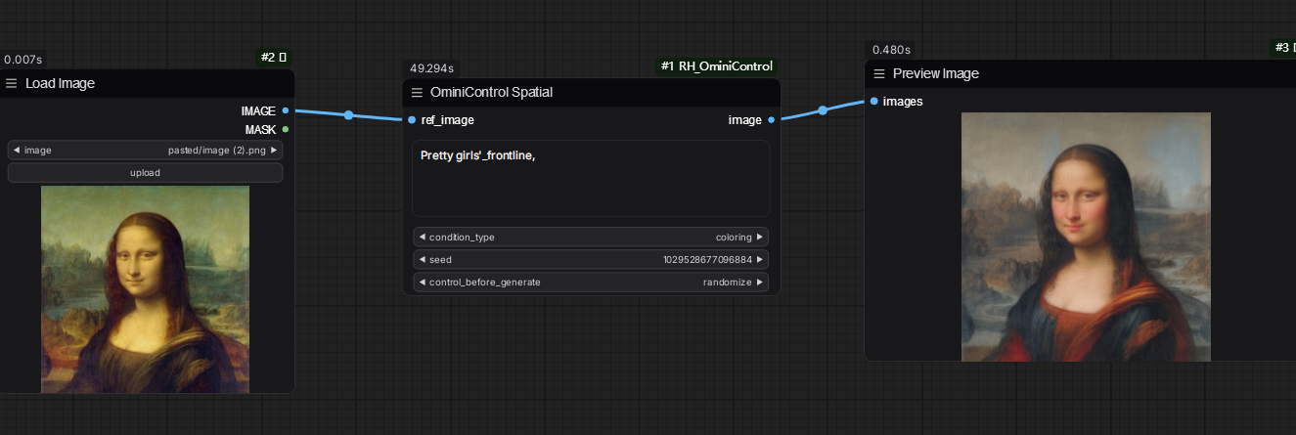The image size is (1296, 435).
Task: Increase the seed value with right arrow
Action: pos(762,260)
